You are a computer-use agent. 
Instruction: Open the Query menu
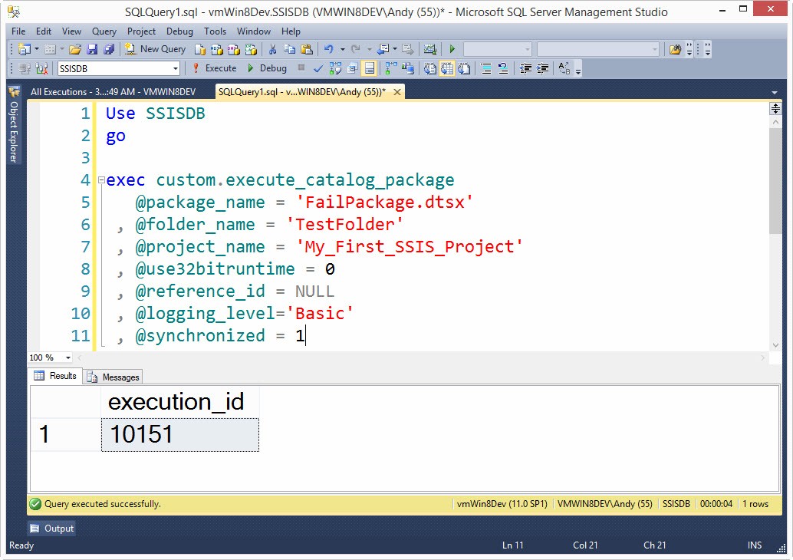tap(104, 31)
